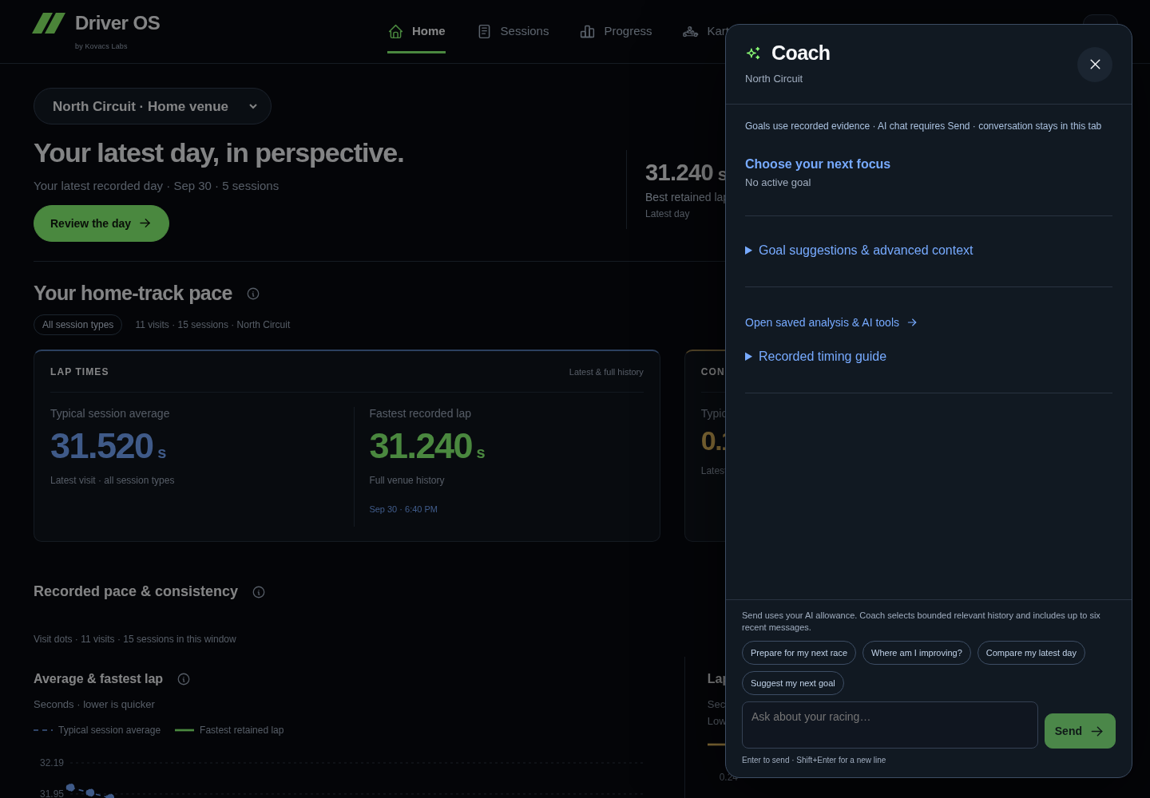Click the LAP TIMES card heading
This screenshot has width=1150, height=798.
[79, 372]
